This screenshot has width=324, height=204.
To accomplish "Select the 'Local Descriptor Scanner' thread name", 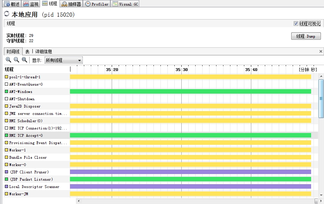I will [34, 187].
